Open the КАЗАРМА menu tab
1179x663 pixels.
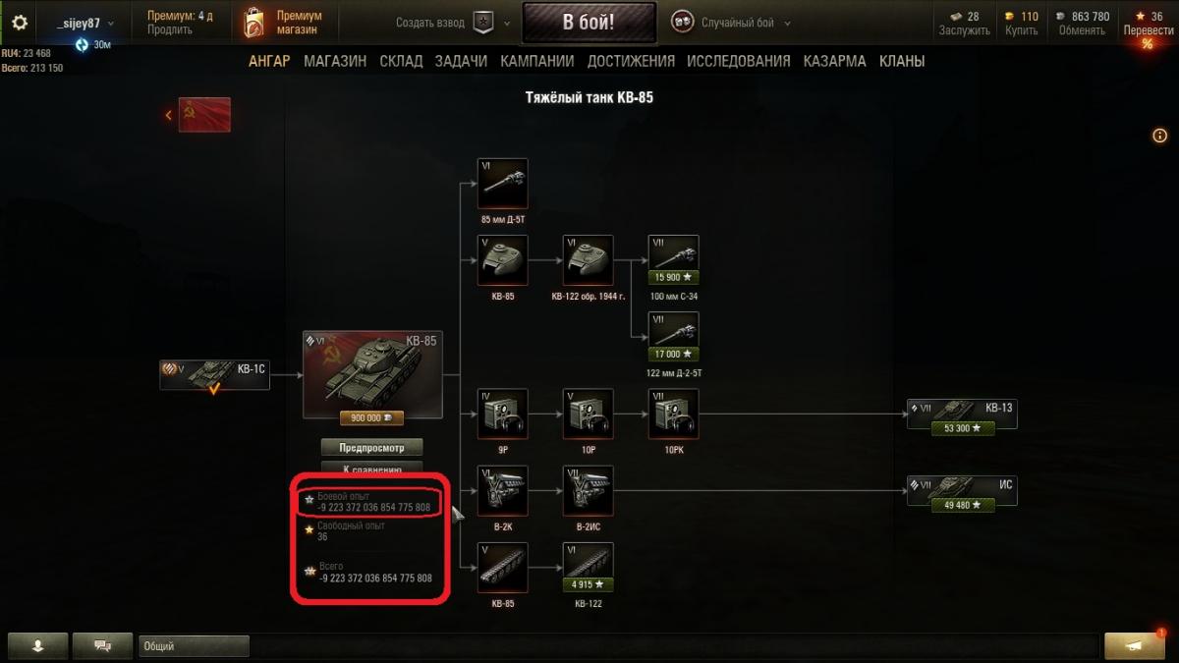click(x=834, y=61)
